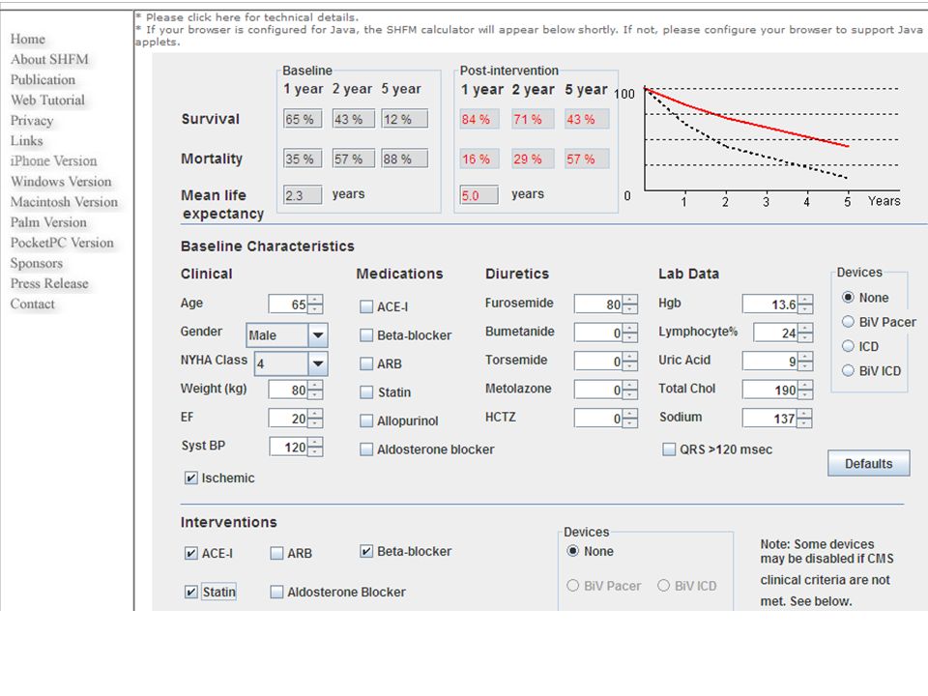Image resolution: width=928 pixels, height=696 pixels.
Task: Click the Metolazone dose stepper arrows
Action: [x=630, y=390]
